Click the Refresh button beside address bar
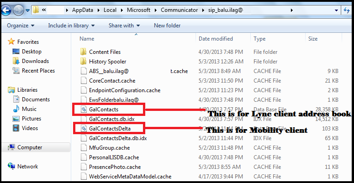The width and height of the screenshot is (354, 183). [347, 10]
